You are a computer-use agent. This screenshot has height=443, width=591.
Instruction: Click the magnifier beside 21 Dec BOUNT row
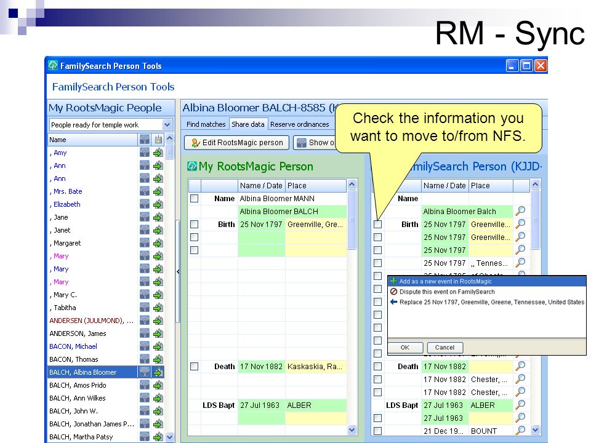click(520, 431)
